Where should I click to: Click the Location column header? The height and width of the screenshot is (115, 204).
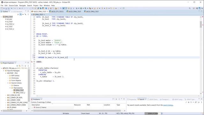coord(107,105)
